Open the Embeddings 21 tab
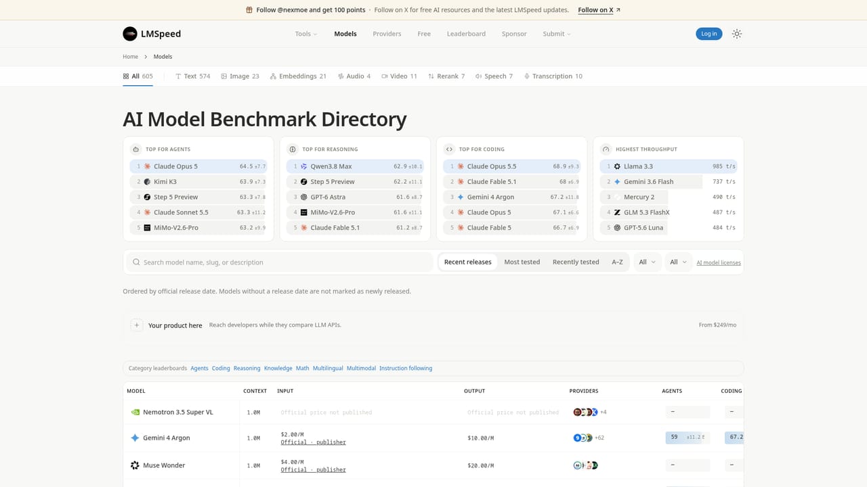867x487 pixels. 298,76
